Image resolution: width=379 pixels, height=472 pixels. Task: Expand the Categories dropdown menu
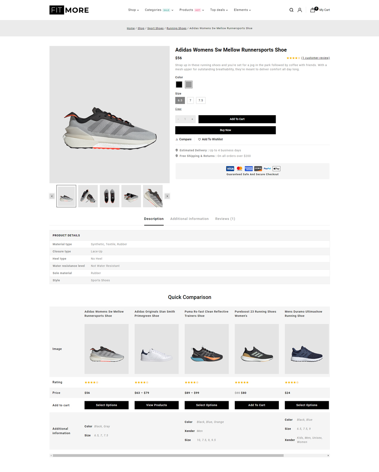pyautogui.click(x=159, y=10)
